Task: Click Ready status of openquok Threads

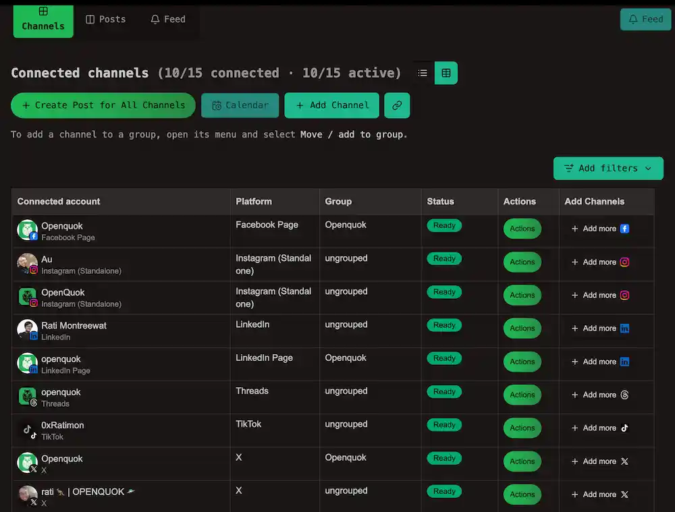Action: 444,391
